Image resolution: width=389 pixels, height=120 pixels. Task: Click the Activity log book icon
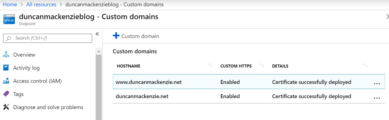click(x=6, y=68)
